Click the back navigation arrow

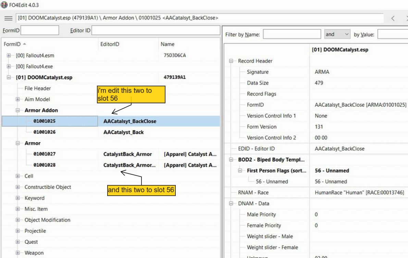click(x=393, y=18)
